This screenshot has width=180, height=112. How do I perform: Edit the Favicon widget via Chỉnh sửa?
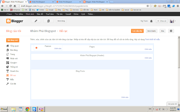(x=58, y=48)
